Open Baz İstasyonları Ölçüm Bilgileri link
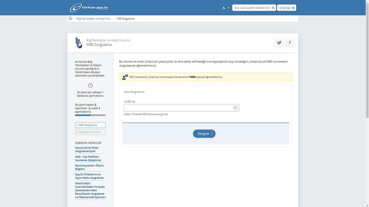This screenshot has height=207, width=369. coord(89,167)
